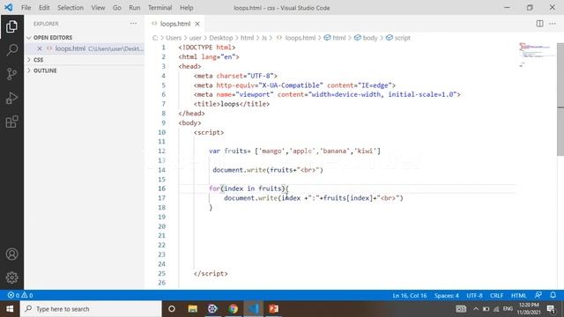Collapse the Open Editors section
The image size is (564, 317).
(52, 37)
